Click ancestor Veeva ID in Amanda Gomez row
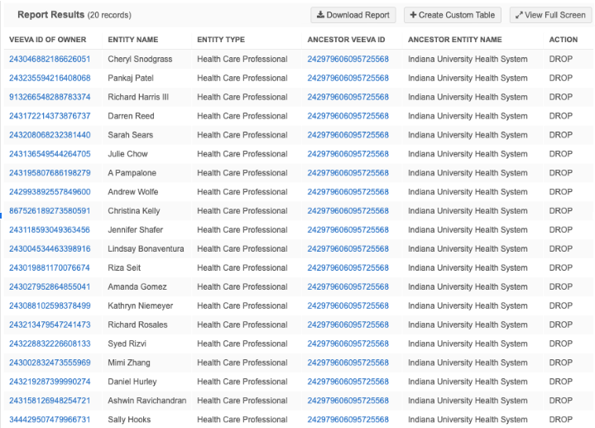Screen dimensions: 595x428 348,287
